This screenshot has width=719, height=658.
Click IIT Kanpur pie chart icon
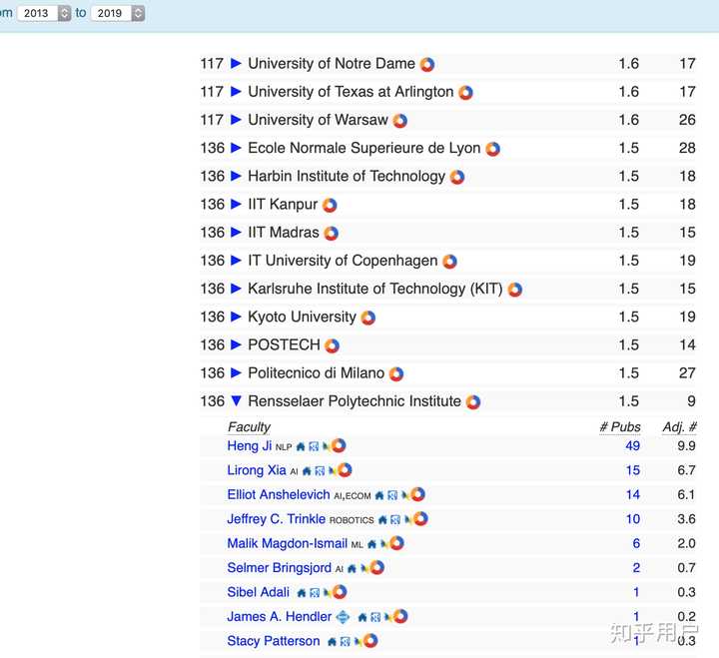click(x=330, y=206)
